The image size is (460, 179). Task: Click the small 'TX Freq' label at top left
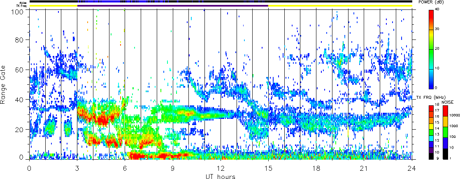point(22,6)
